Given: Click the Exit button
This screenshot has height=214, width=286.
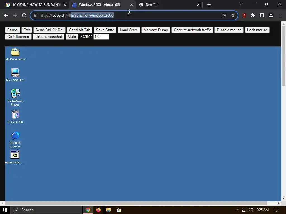Looking at the screenshot, I should (27, 30).
